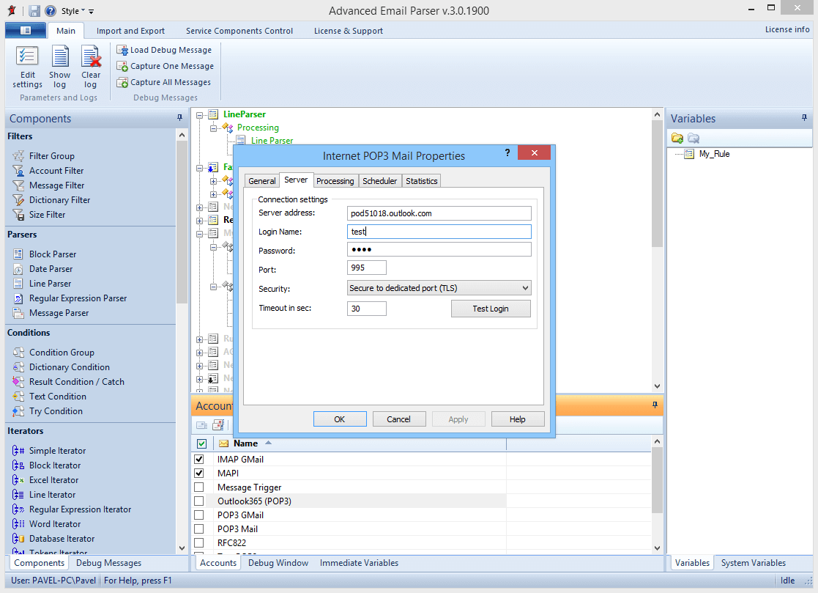
Task: Open the Show log tool
Action: point(60,67)
